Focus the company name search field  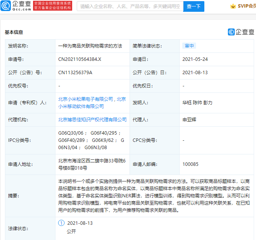130,6
